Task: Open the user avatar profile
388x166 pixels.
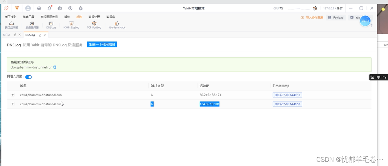Action: tap(28, 8)
